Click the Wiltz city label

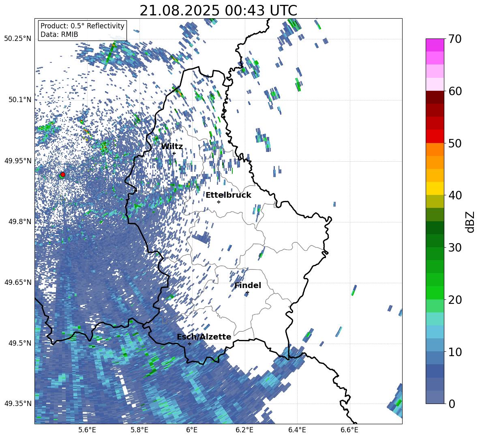(172, 147)
